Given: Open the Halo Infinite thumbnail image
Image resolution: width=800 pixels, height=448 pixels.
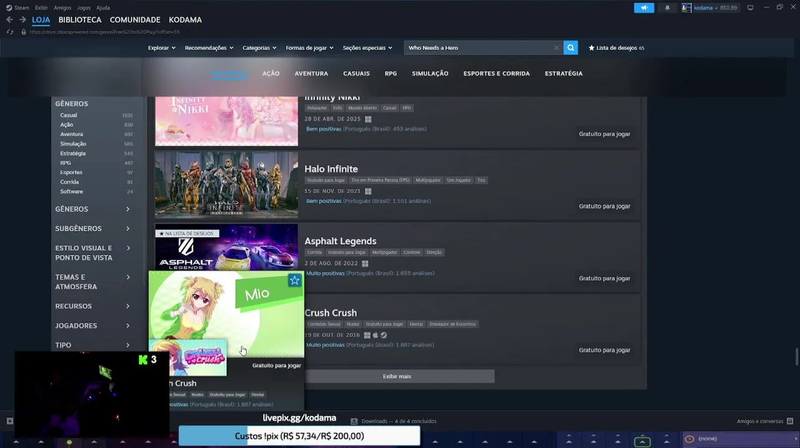Looking at the screenshot, I should pyautogui.click(x=226, y=184).
